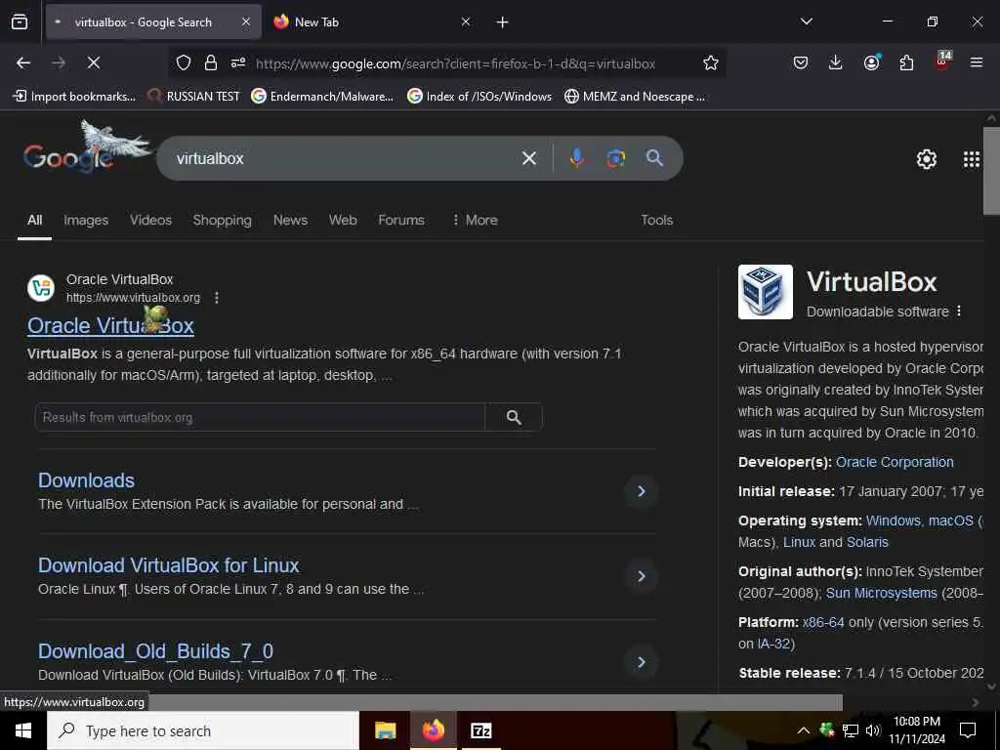
Task: Open the Oracle VirtualBox result title
Action: coord(110,325)
